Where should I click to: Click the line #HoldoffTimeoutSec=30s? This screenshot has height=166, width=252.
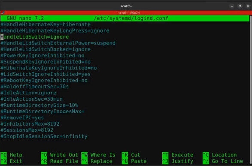[35, 87]
